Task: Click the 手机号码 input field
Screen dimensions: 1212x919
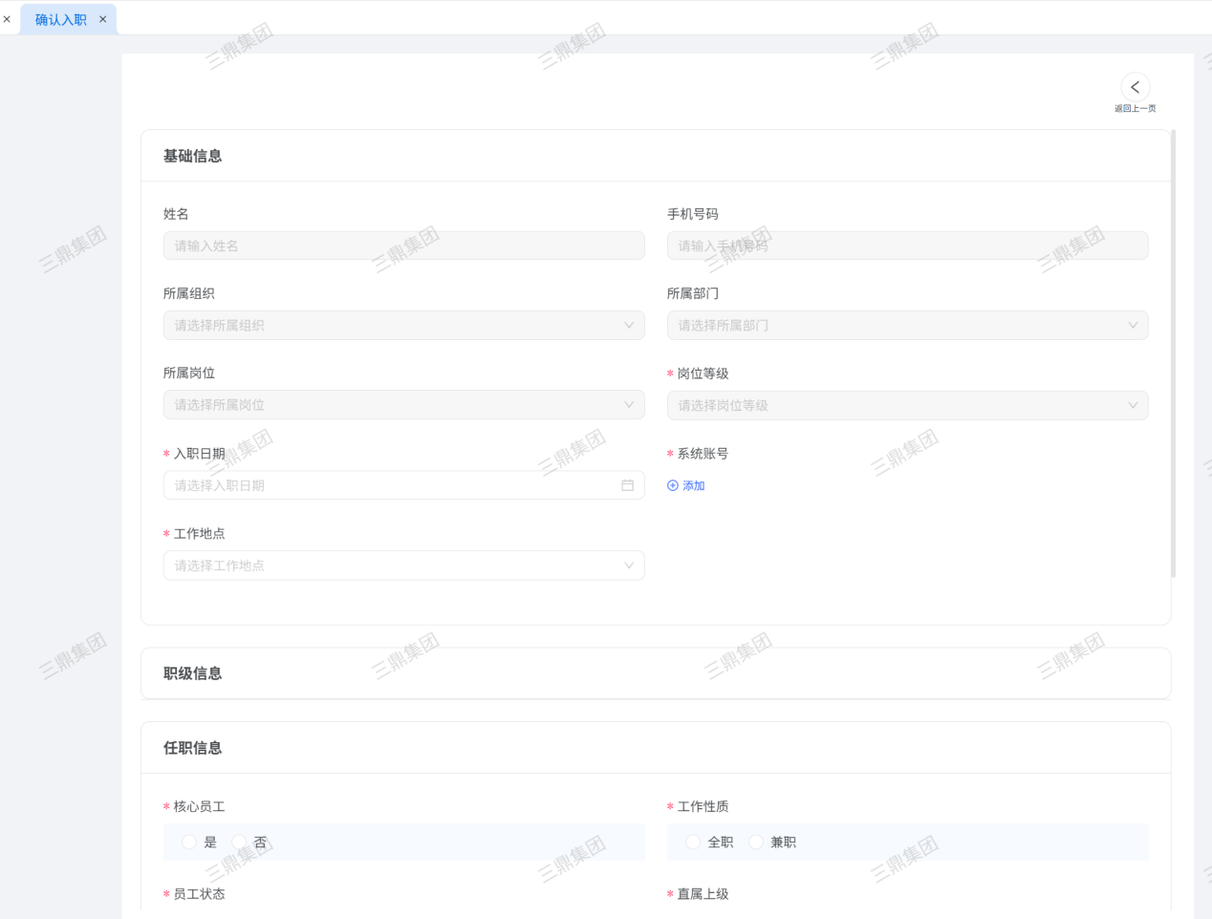Action: click(x=907, y=246)
